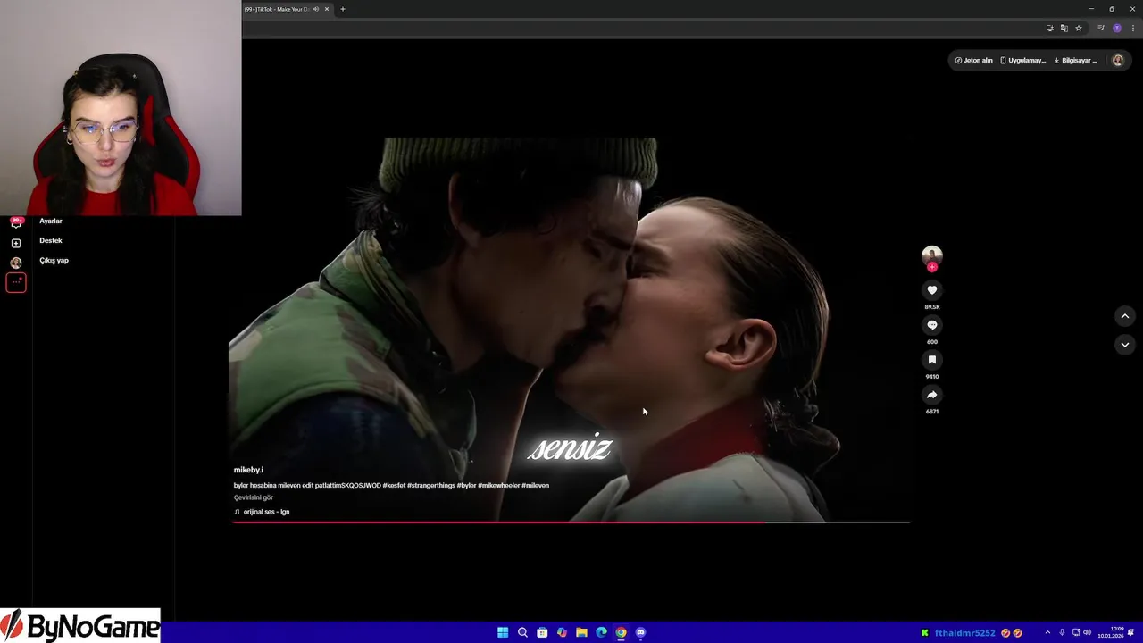Open Ayarlar in the More menu

51,221
